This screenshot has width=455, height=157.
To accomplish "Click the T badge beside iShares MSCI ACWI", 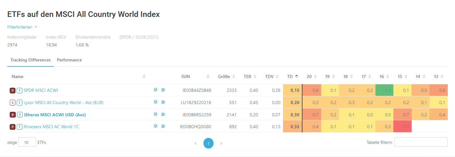I will (19, 115).
